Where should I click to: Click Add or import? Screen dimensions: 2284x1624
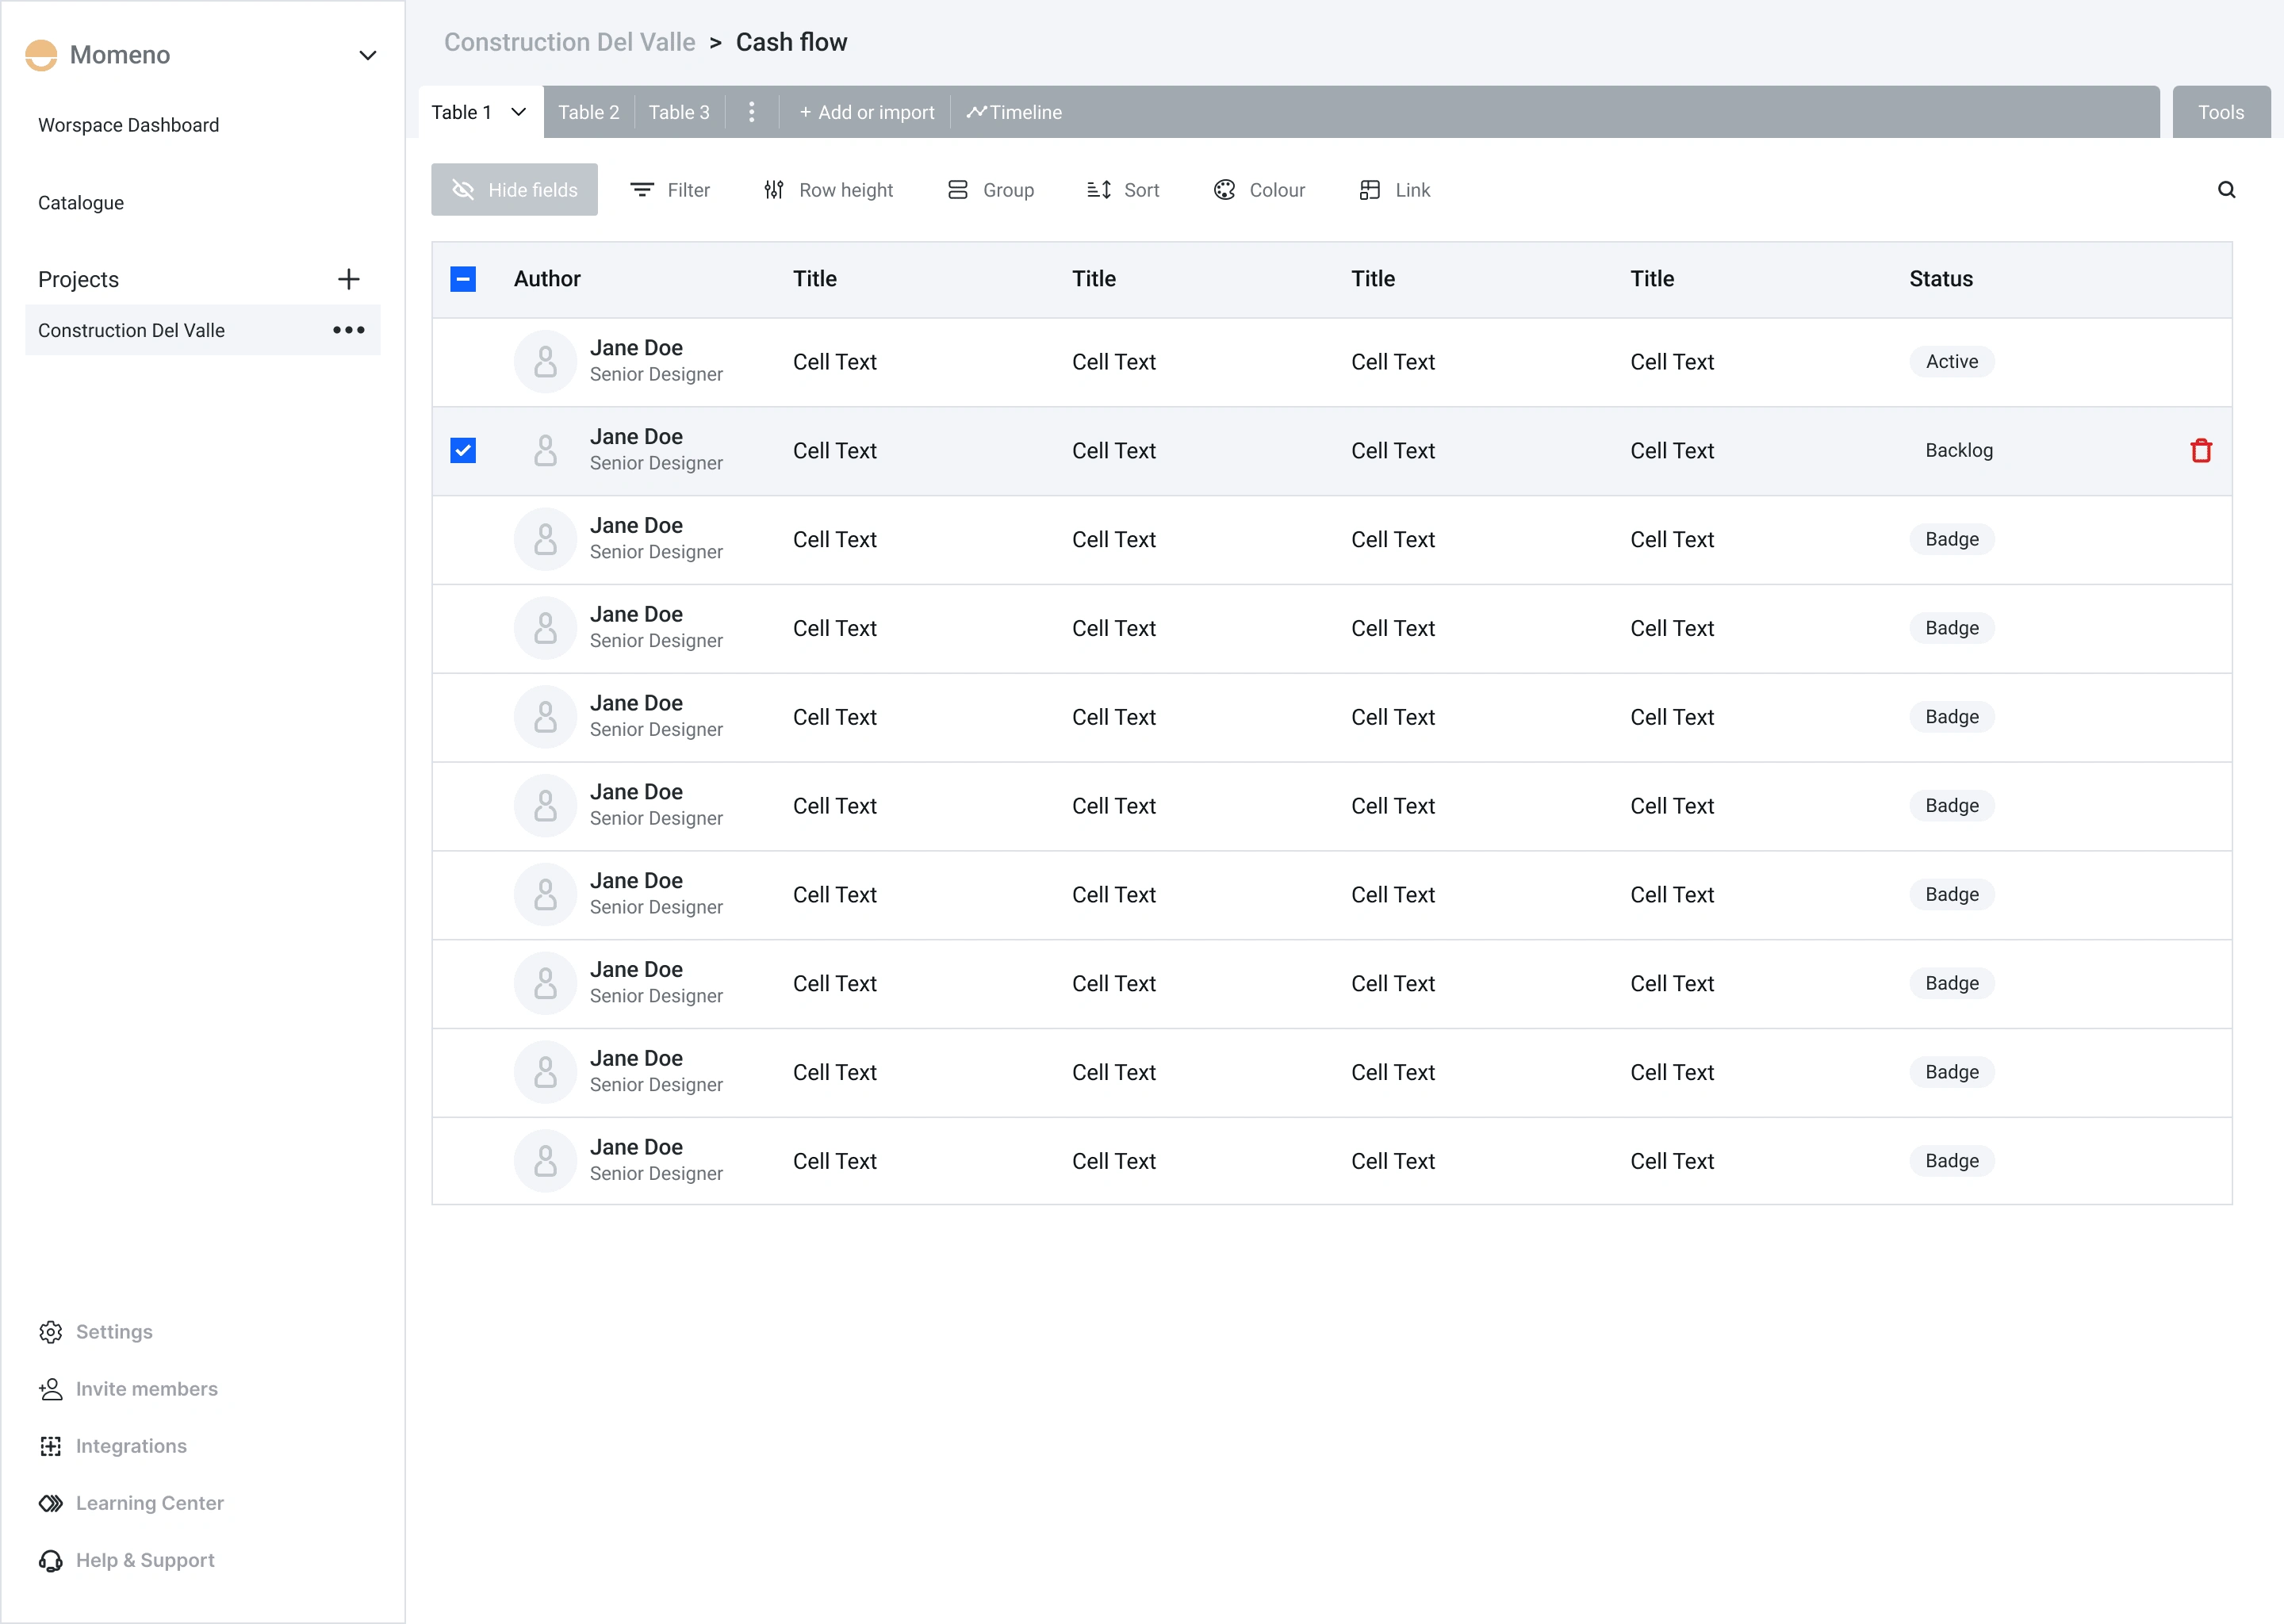(x=867, y=112)
